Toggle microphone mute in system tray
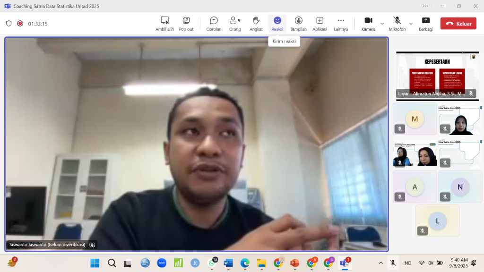Viewport: 484px width, 272px height. click(393, 263)
